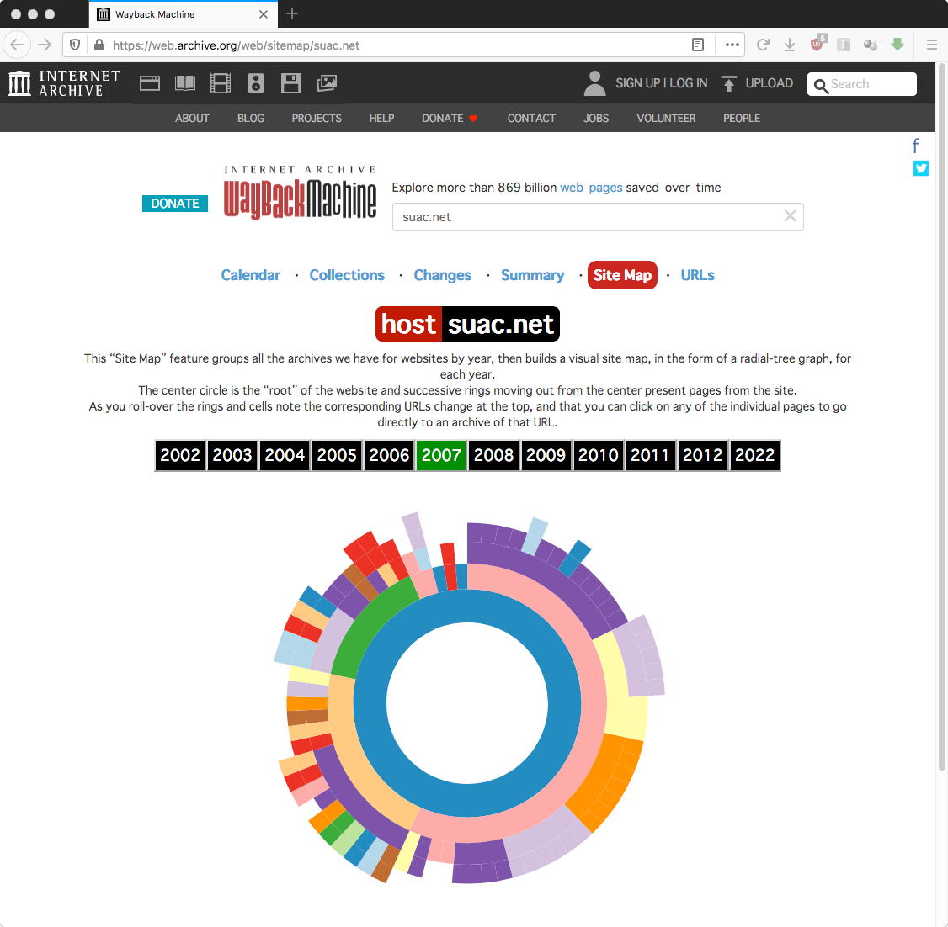Switch to the URLs view
948x927 pixels.
[698, 275]
